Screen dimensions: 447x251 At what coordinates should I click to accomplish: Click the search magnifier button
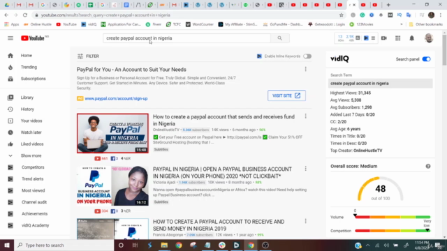(279, 38)
